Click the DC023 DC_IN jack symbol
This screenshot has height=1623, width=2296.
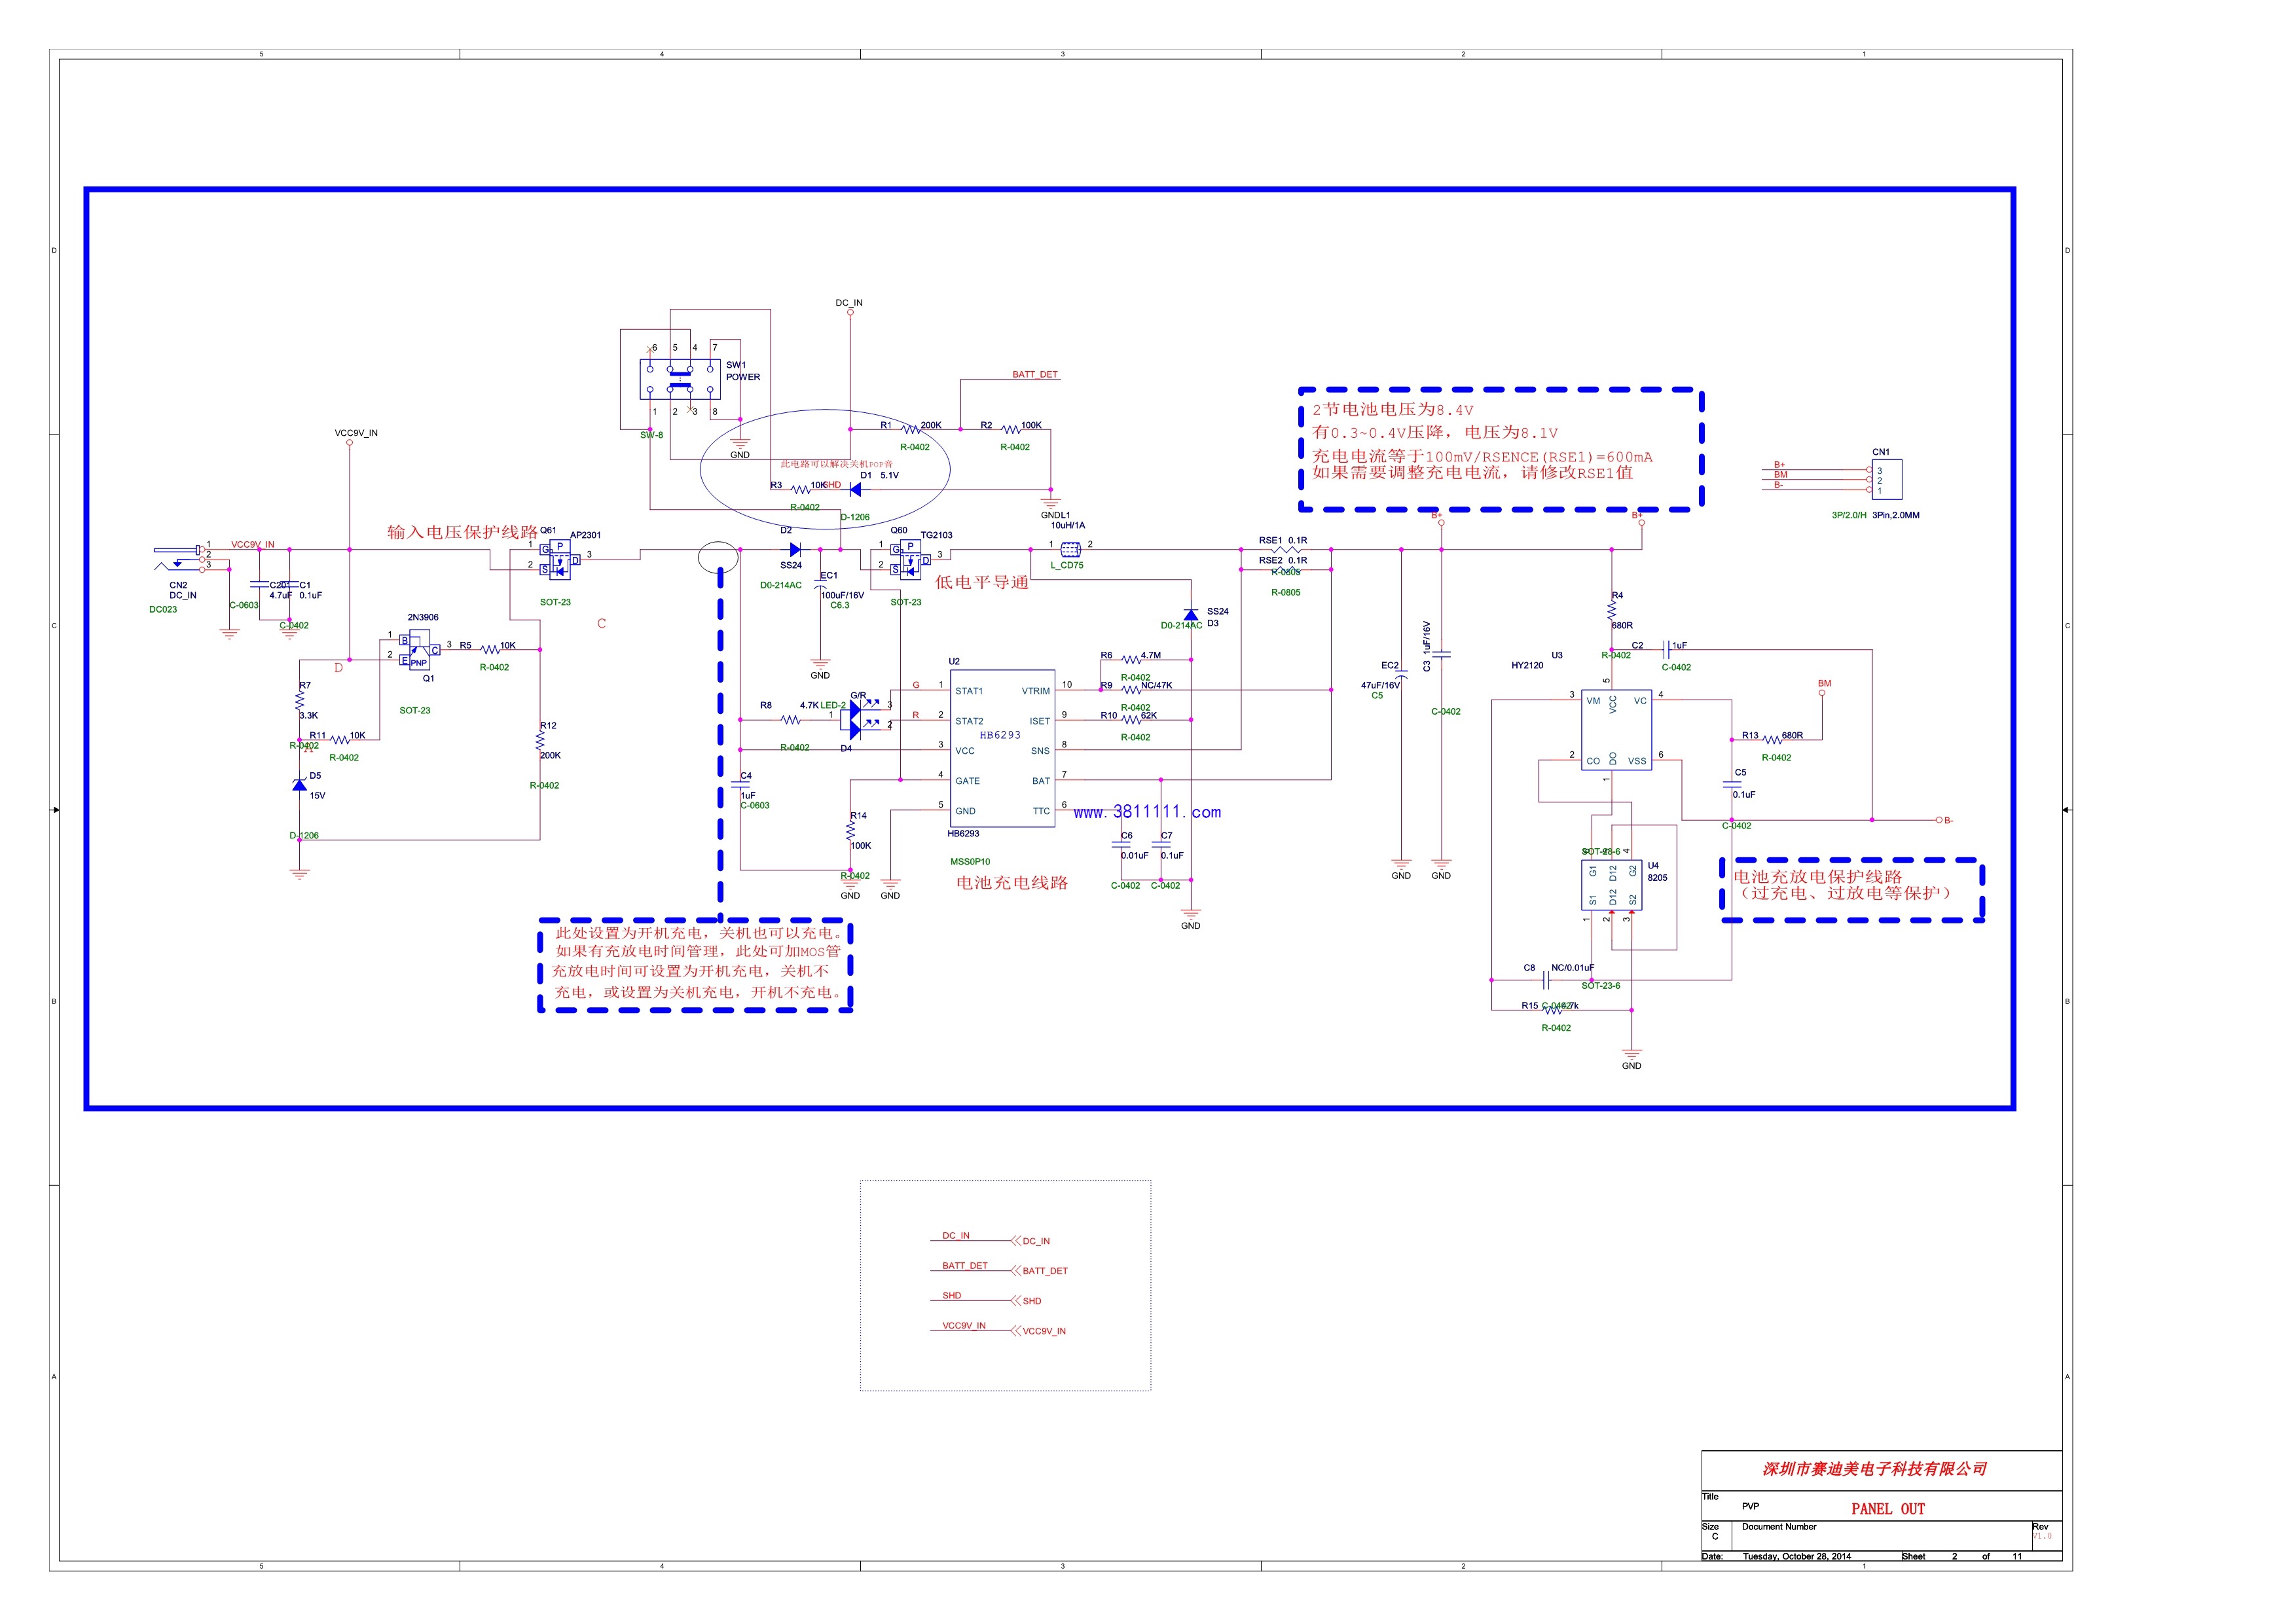point(181,558)
